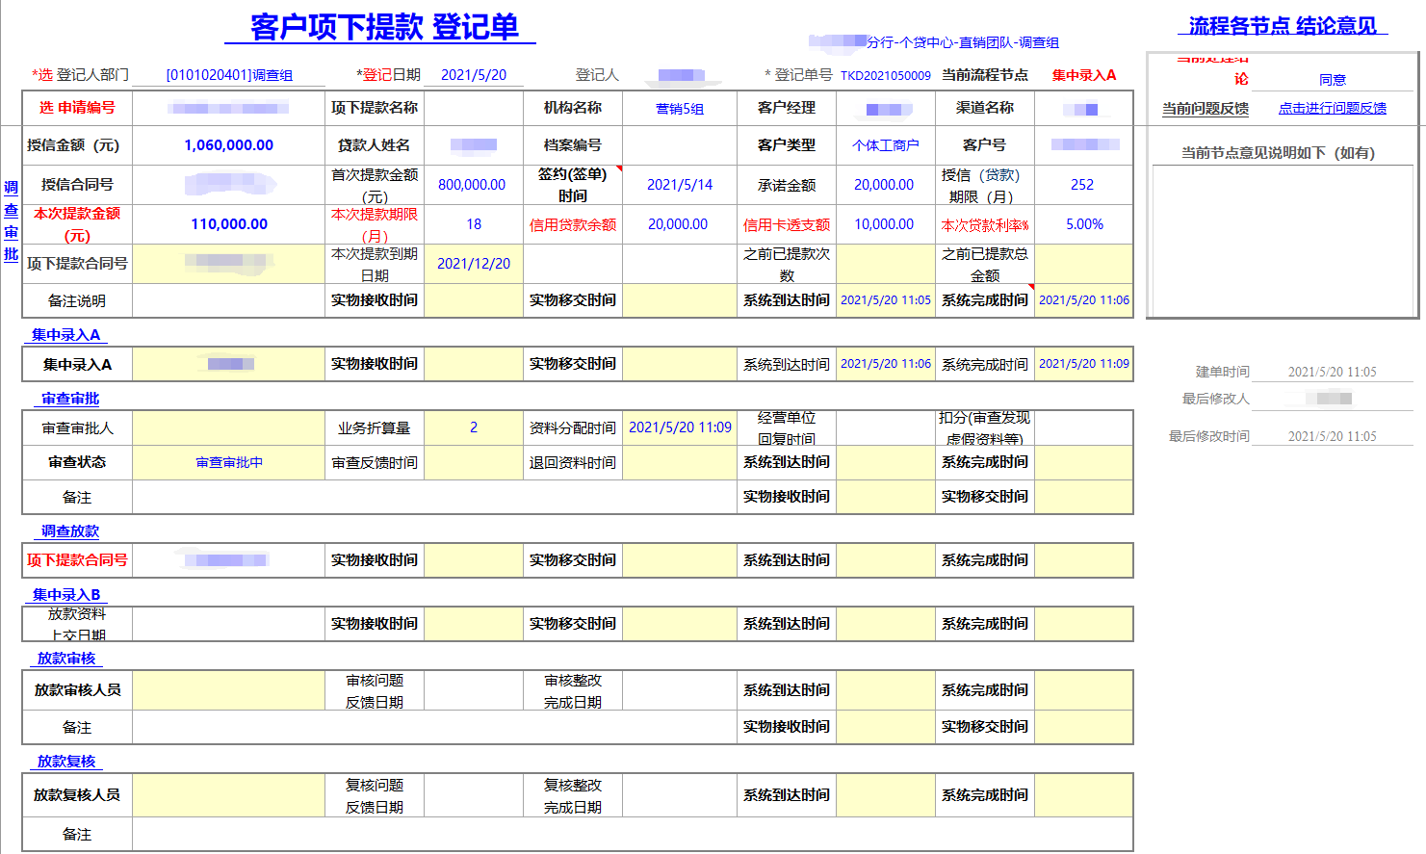Click the 之前已提款总金额 yellow cell
The image size is (1426, 854).
(1084, 264)
